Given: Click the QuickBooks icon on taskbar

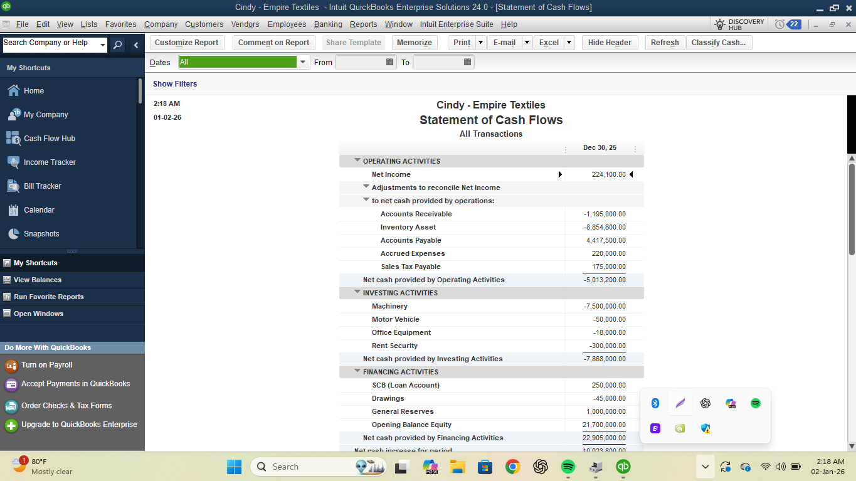Looking at the screenshot, I should tap(623, 467).
